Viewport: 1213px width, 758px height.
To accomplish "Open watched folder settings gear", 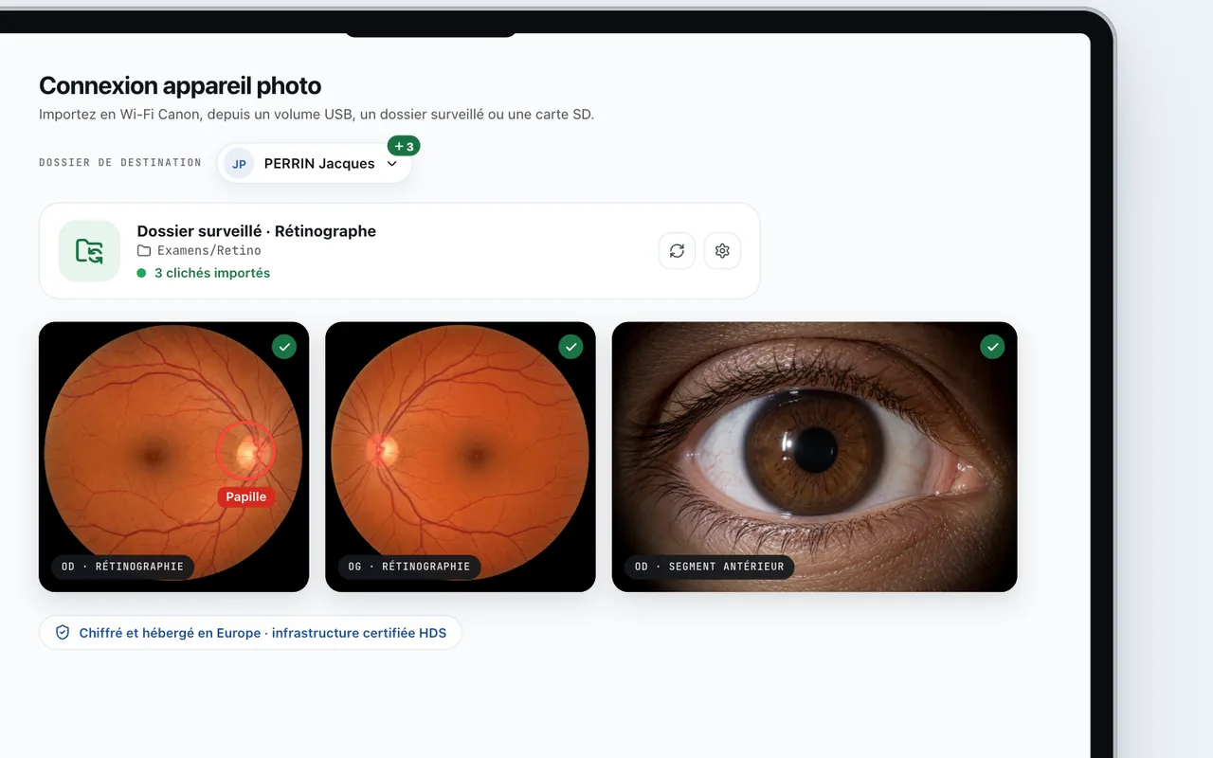I will pos(722,251).
